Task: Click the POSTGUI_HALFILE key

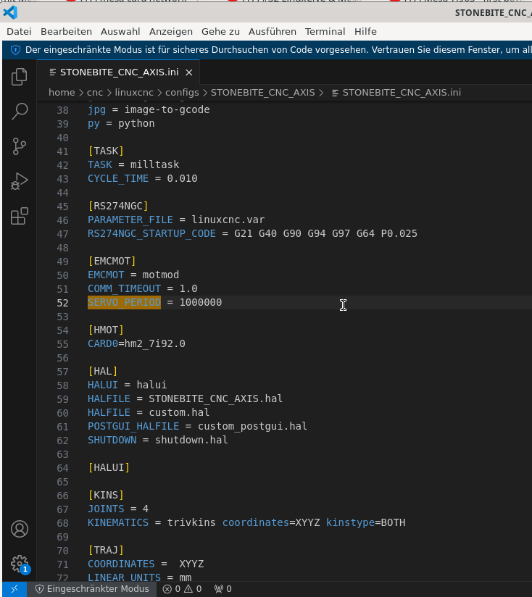Action: 133,426
